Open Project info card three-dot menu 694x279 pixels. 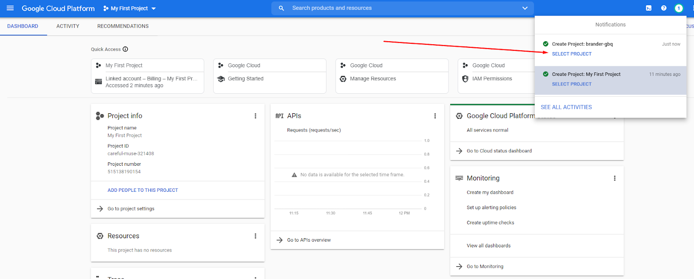255,116
